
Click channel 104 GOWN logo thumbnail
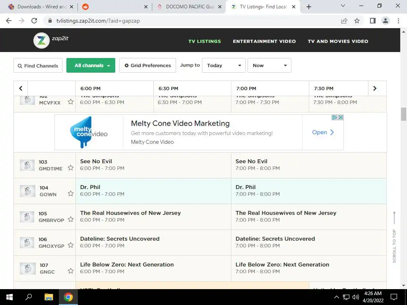coord(27,191)
